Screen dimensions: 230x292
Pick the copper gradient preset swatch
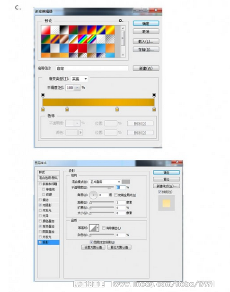click(x=64, y=39)
